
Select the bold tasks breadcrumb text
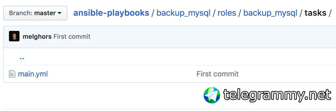click(315, 13)
